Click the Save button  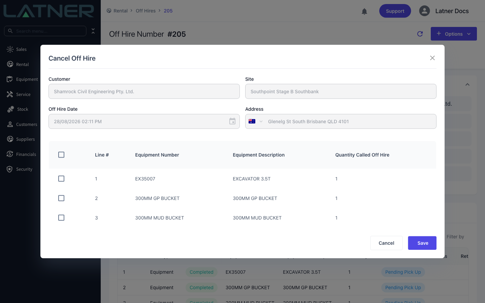click(422, 243)
